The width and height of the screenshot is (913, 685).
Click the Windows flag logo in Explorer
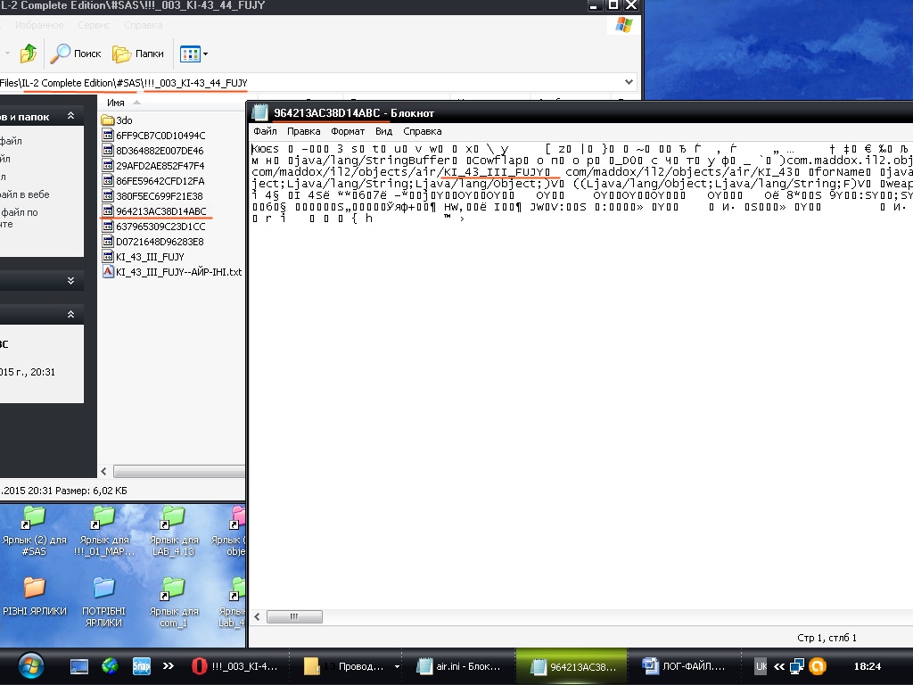623,25
